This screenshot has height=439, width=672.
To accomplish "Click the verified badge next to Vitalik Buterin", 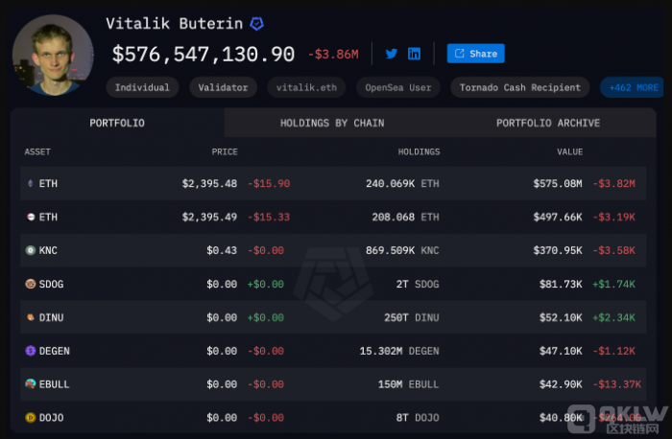I will point(257,23).
